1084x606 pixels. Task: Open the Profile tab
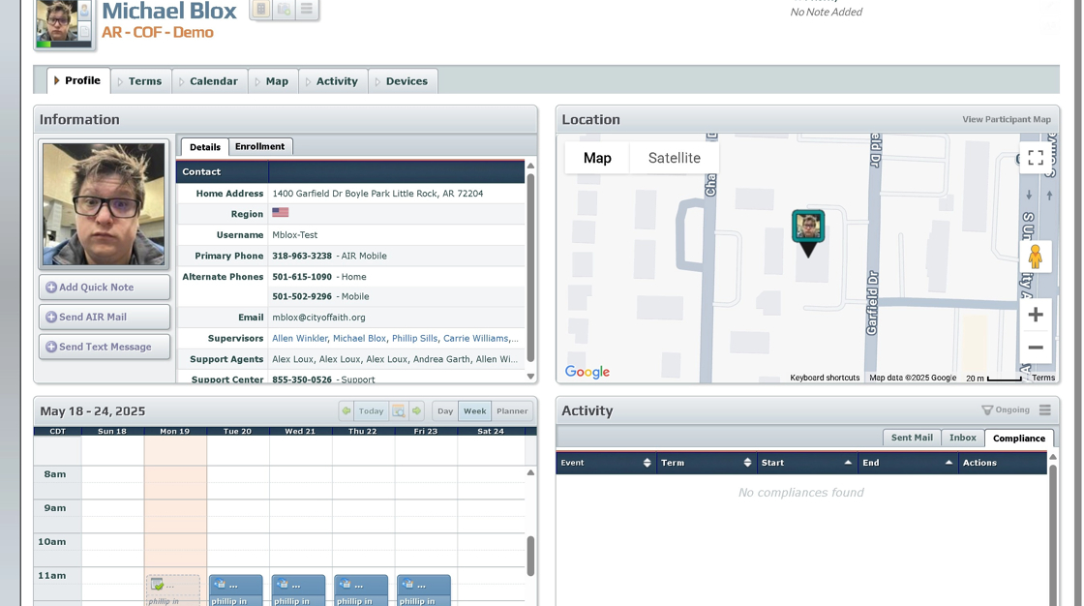(x=78, y=80)
